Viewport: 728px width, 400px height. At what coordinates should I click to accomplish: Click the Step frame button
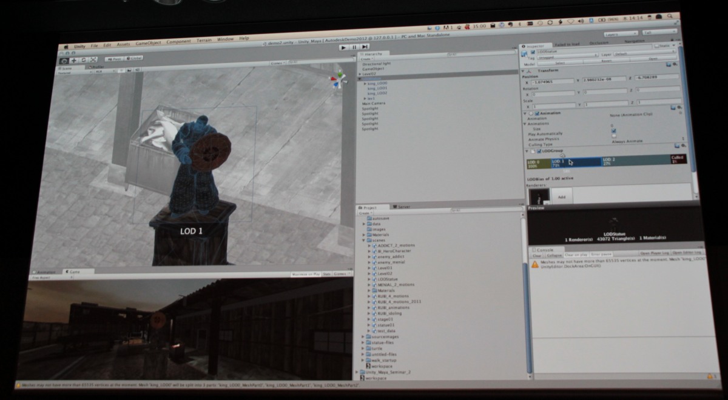coord(365,47)
